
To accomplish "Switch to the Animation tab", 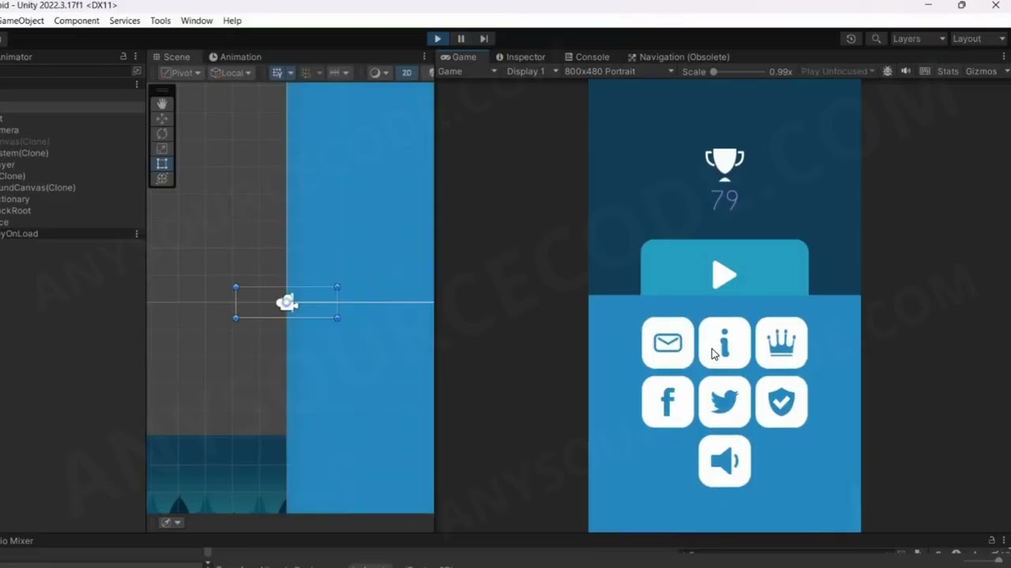I will click(x=235, y=57).
